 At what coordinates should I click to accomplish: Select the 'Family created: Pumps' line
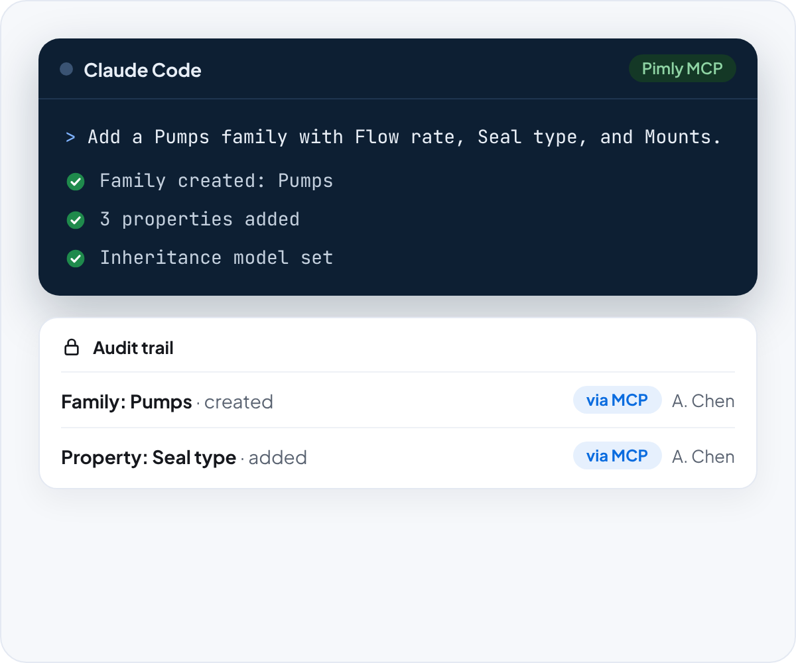tap(216, 181)
